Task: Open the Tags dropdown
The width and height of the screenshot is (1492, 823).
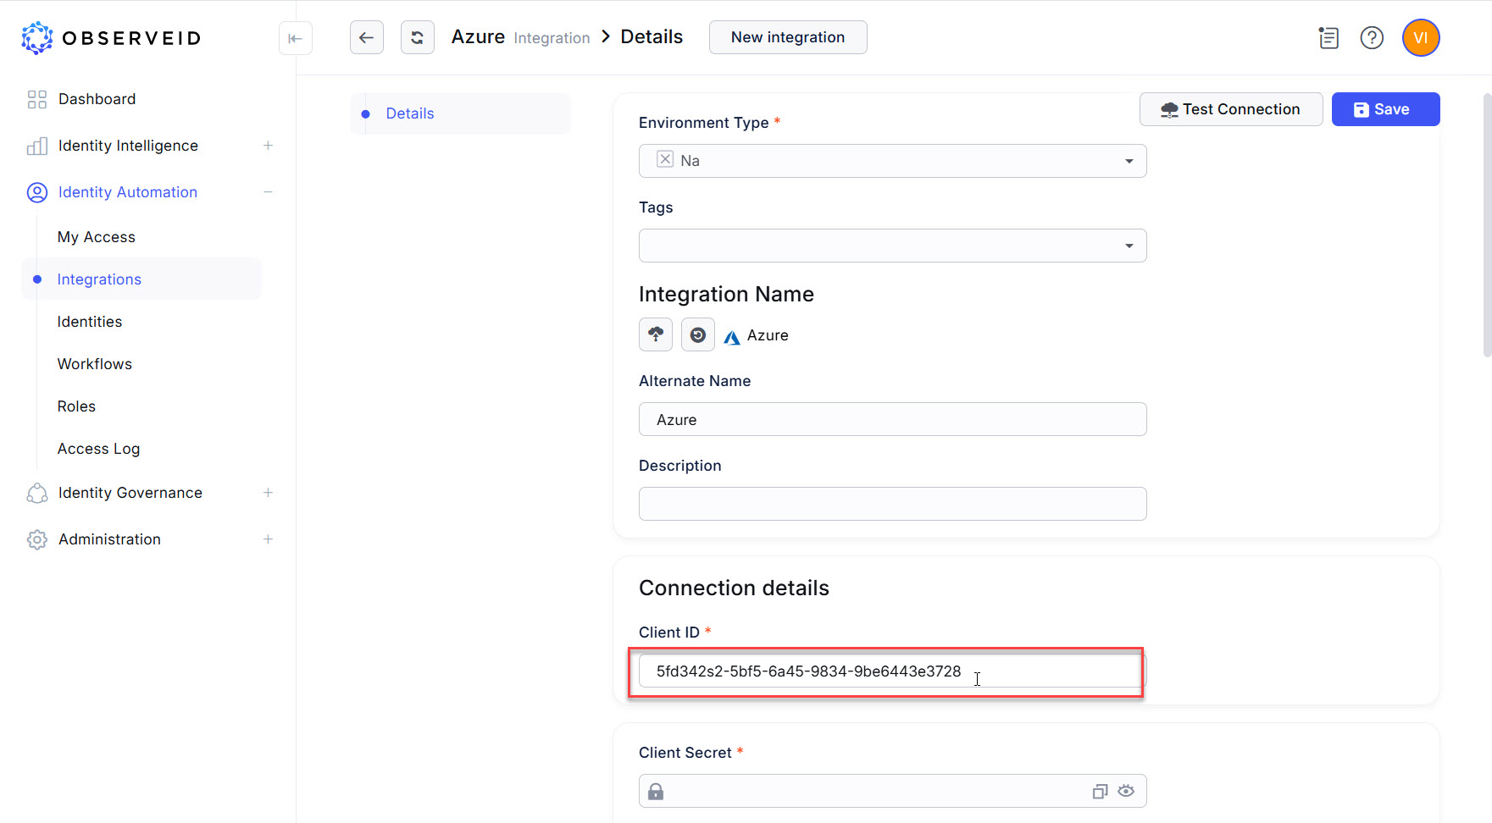Action: pos(1129,246)
